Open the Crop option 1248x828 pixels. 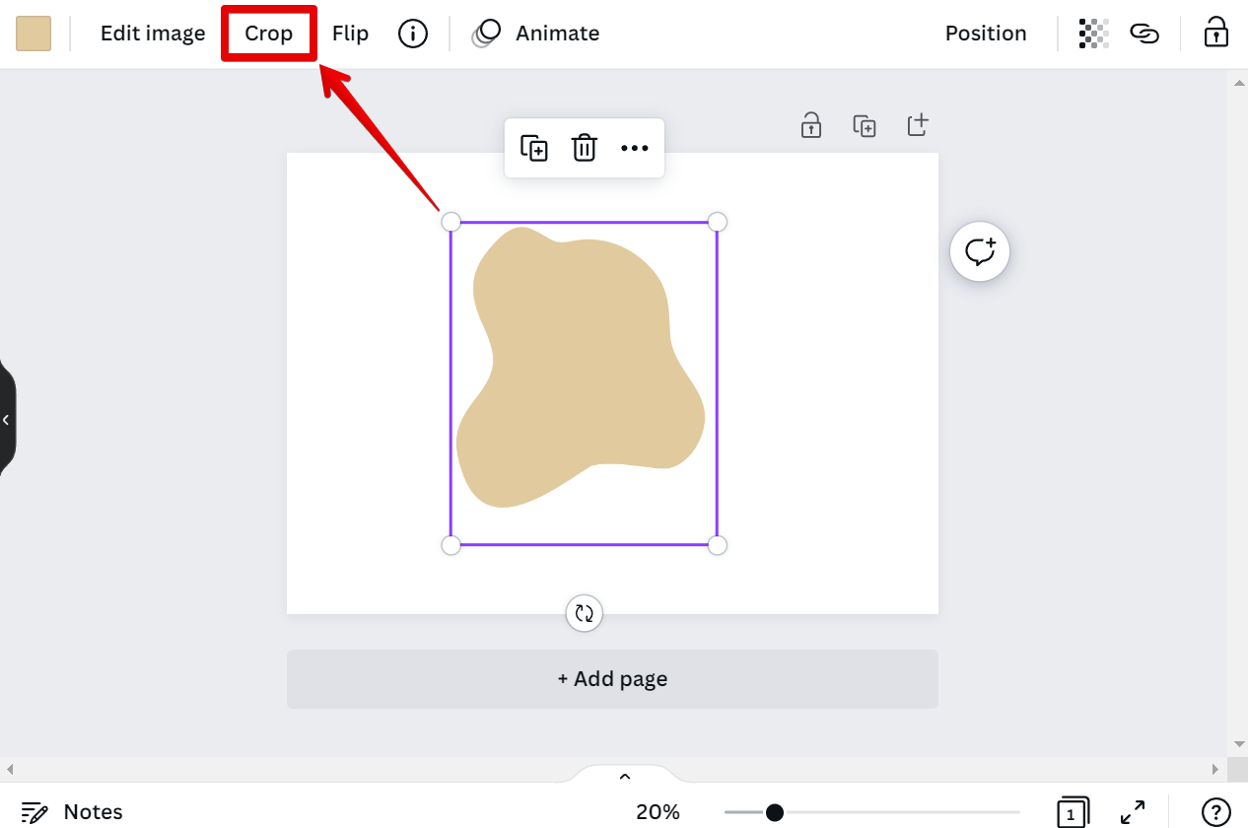[x=269, y=34]
